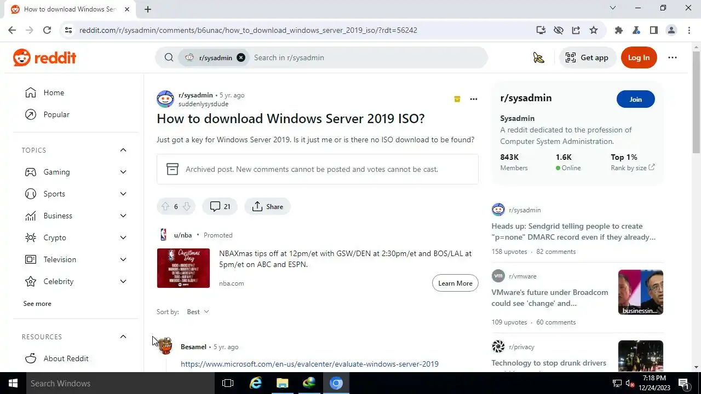Click Learn More on NBA ad
The image size is (701, 394).
click(455, 283)
